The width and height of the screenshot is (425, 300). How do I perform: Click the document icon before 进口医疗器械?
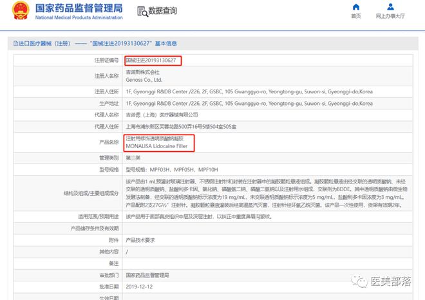(15, 43)
